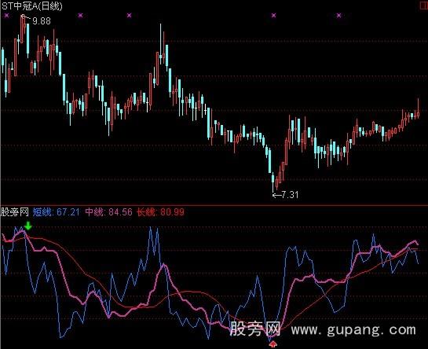428x349 pixels.
Task: Click the red square icon at top-right corner
Action: tap(424, 6)
